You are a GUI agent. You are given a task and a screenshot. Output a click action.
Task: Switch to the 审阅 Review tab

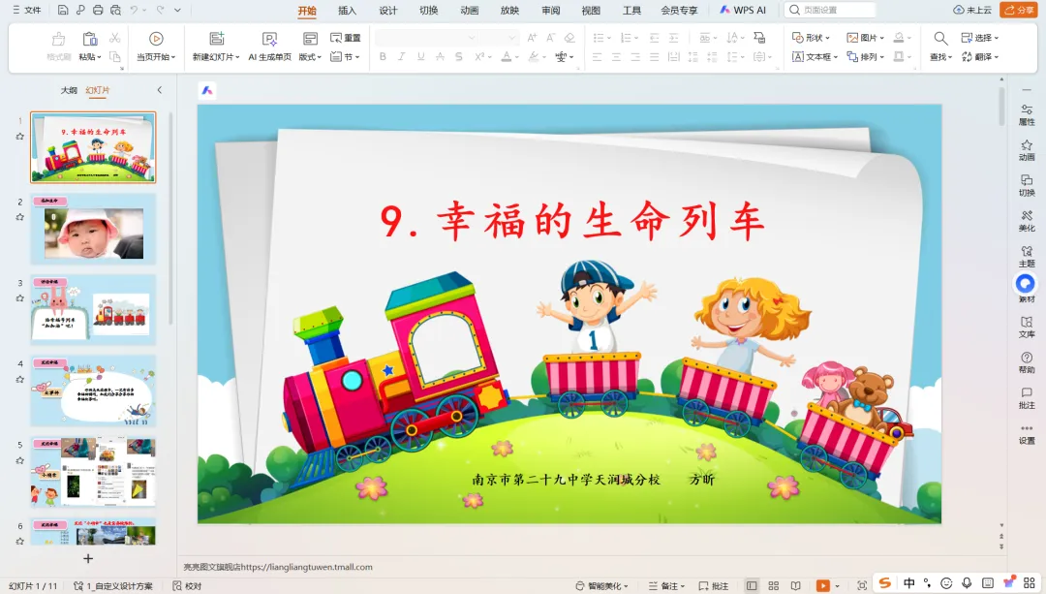(550, 10)
